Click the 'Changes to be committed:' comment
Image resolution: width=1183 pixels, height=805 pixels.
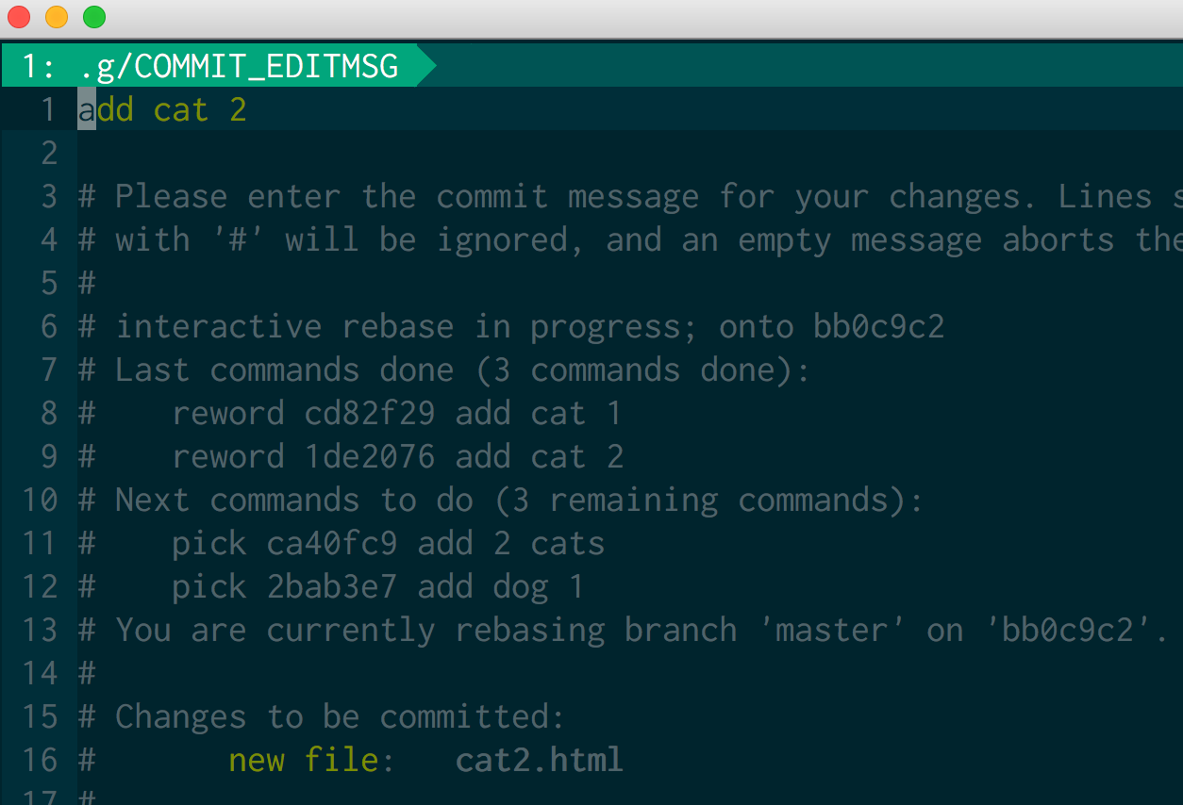tap(340, 717)
